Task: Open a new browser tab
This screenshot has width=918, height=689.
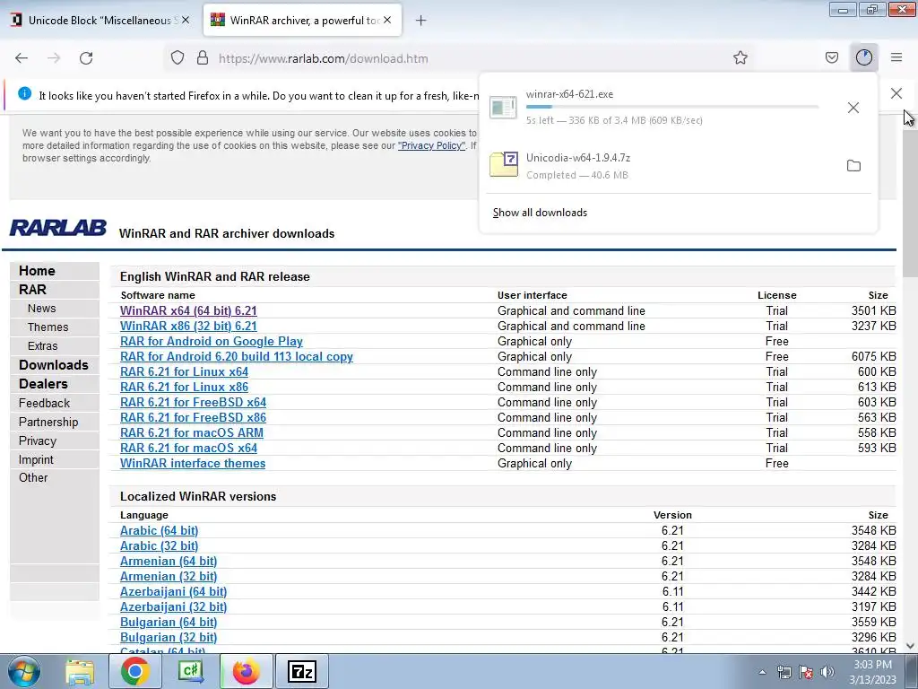Action: [x=420, y=21]
